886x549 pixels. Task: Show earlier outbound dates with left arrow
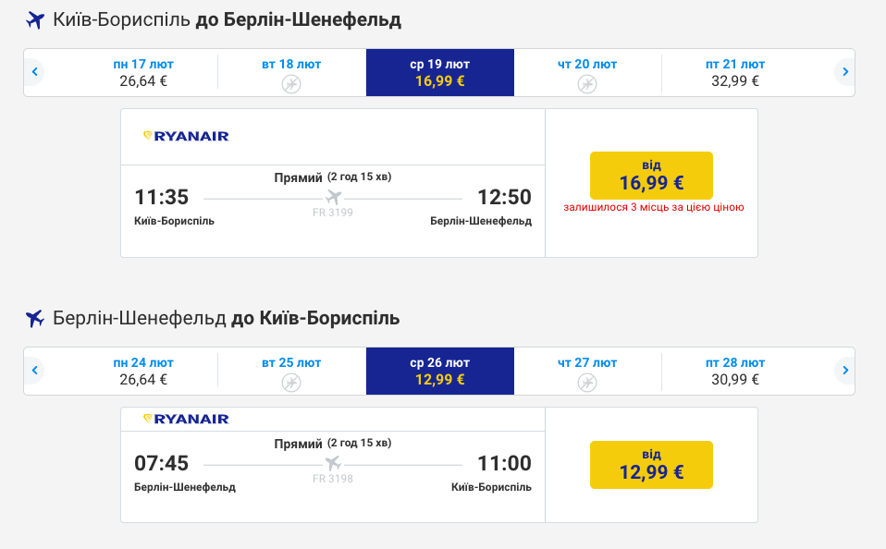tap(34, 72)
